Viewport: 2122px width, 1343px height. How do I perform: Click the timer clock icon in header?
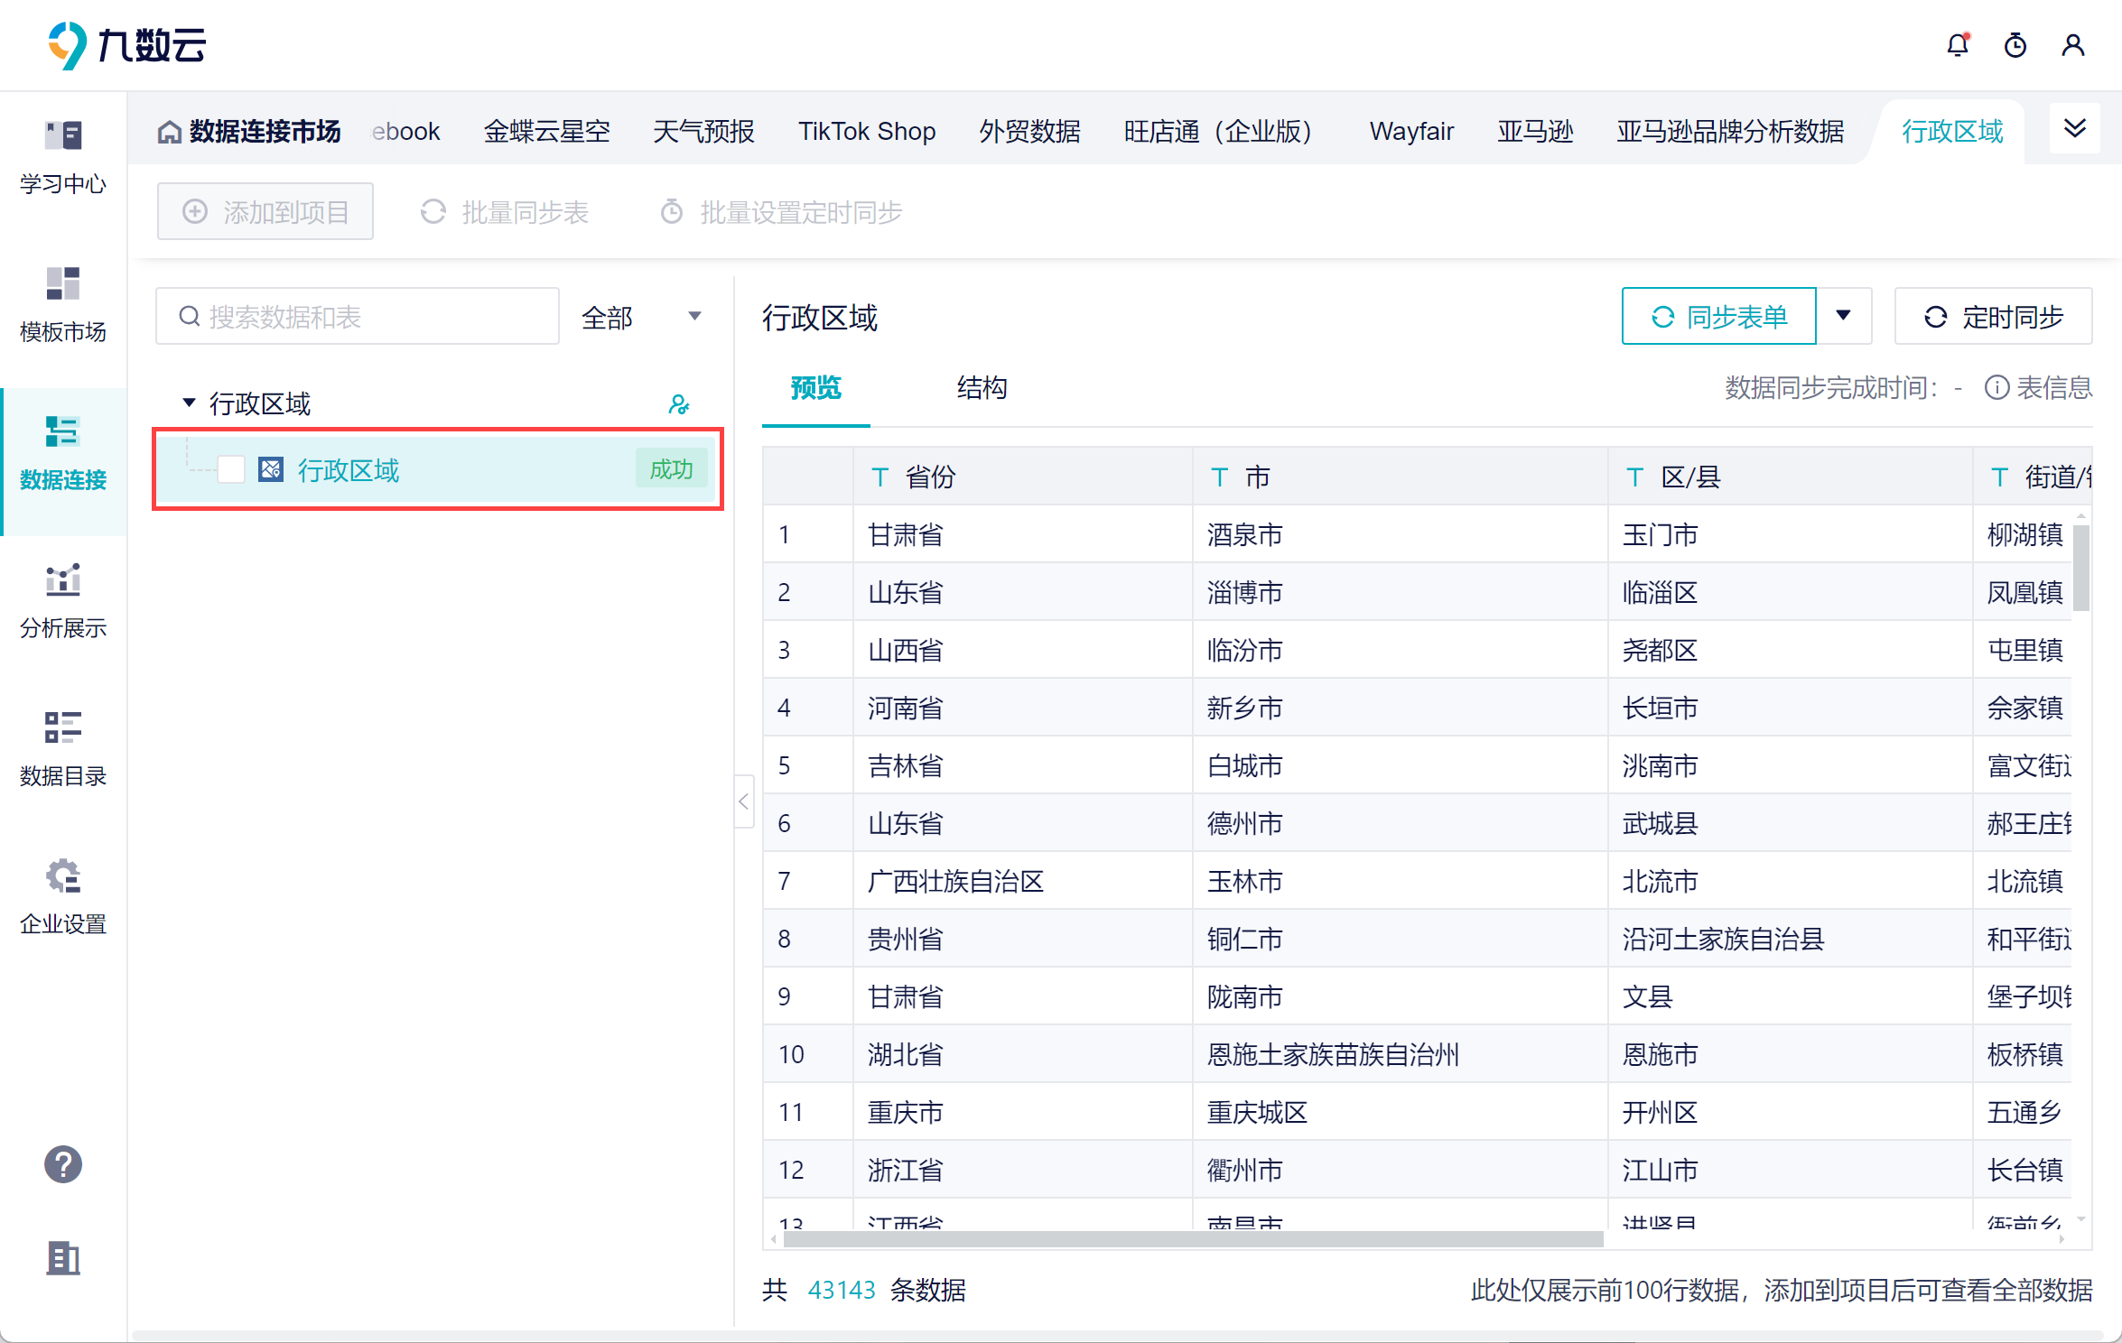point(2015,45)
